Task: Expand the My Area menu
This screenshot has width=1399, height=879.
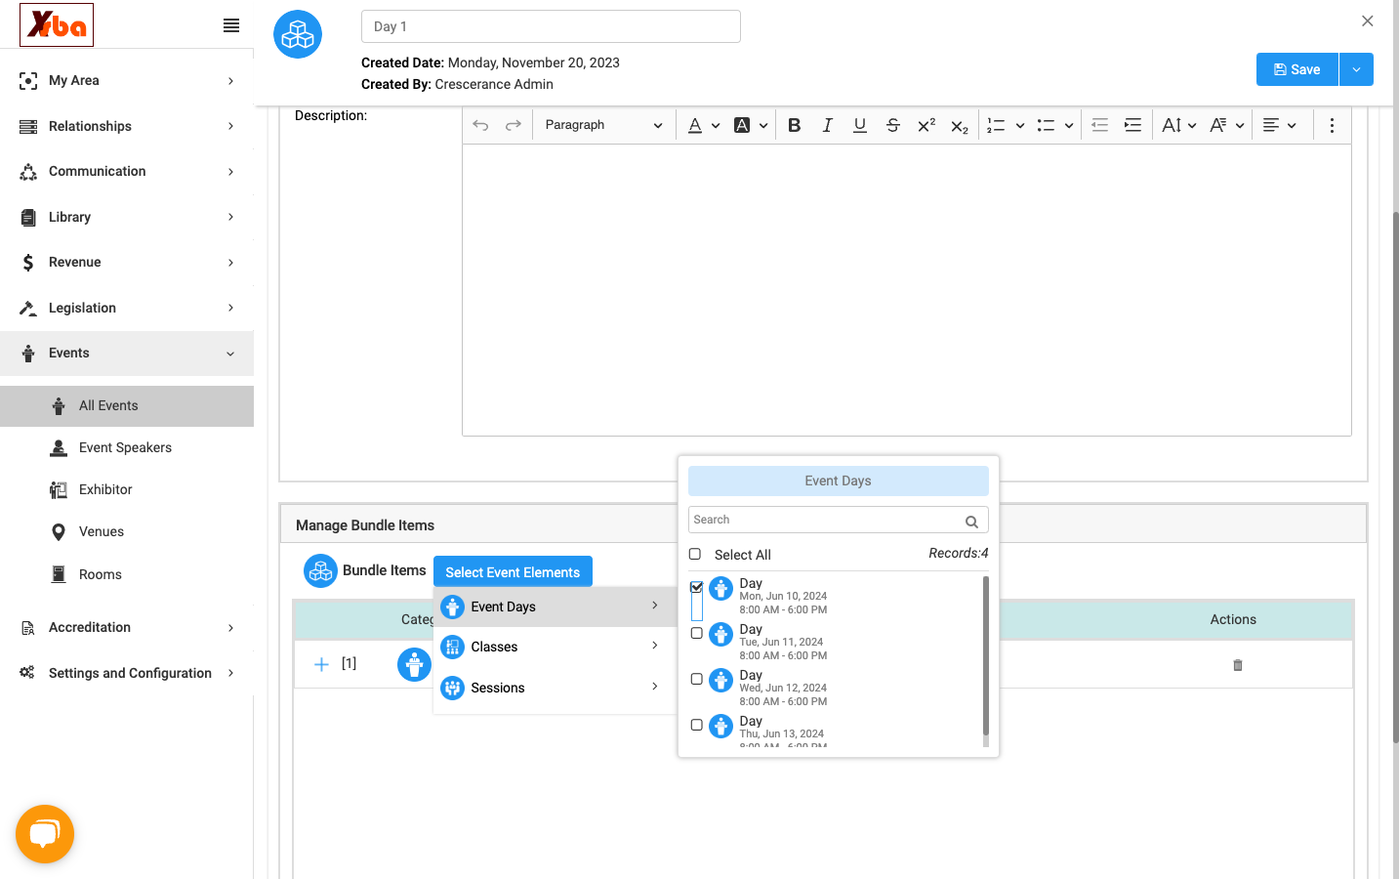Action: 127,80
